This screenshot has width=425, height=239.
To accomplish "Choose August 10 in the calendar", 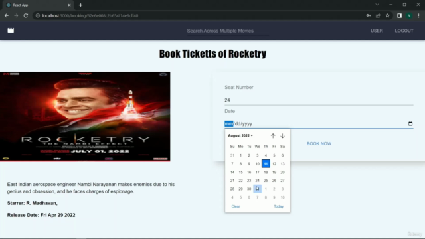I will pos(257,164).
